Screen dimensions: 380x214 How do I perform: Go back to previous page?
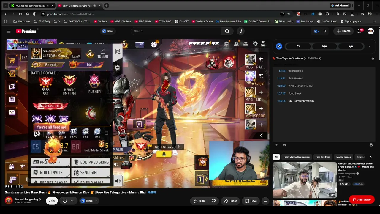(x=6, y=14)
